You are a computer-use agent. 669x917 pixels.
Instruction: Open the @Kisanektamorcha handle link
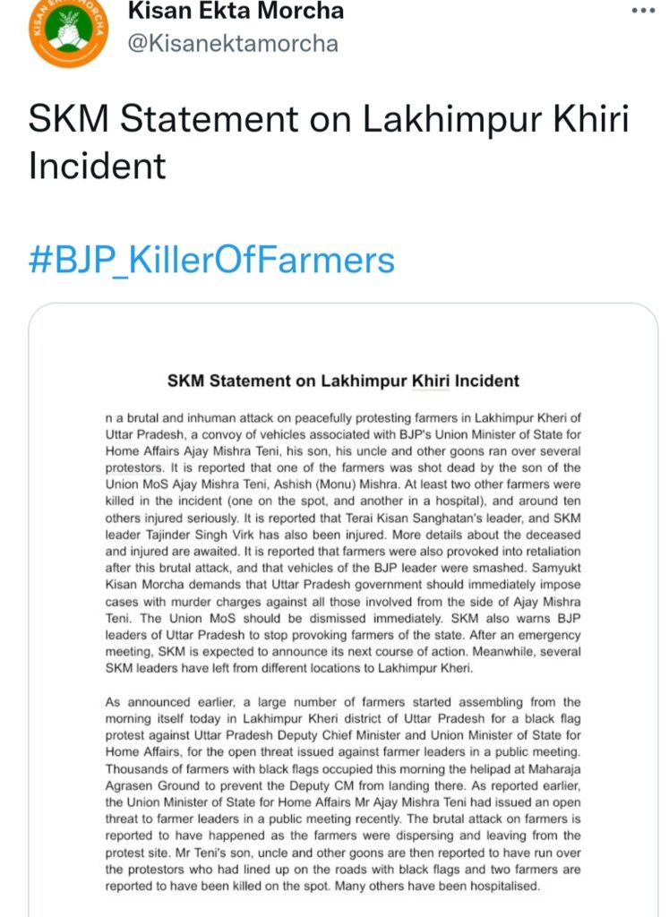point(233,43)
